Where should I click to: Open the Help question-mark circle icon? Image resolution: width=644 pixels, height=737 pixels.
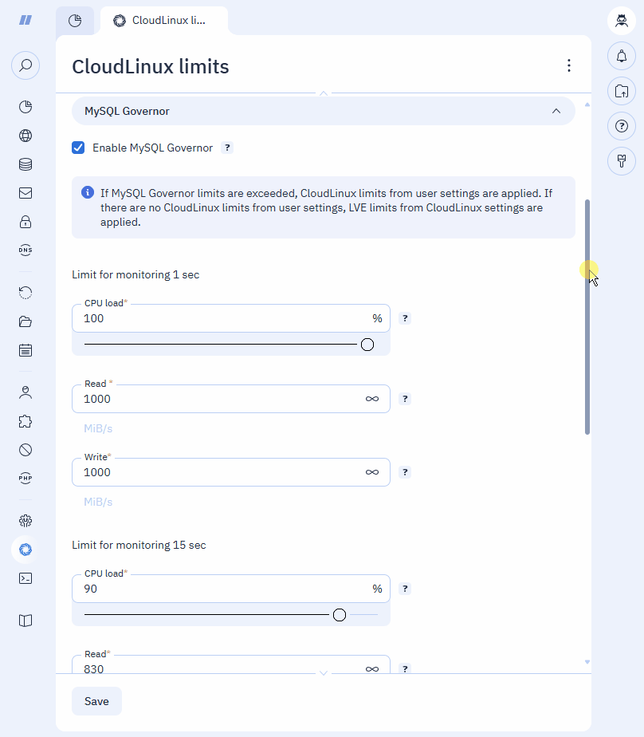coord(622,127)
